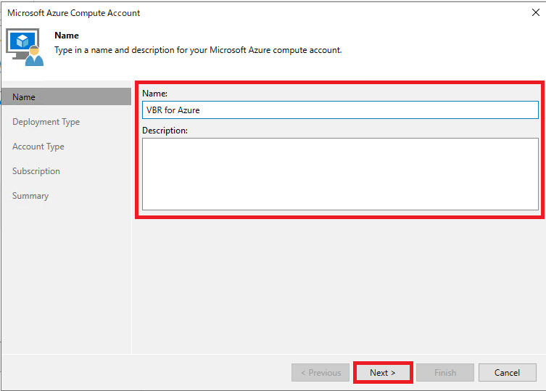Switch to the Subscription step
546x391 pixels.
[36, 171]
